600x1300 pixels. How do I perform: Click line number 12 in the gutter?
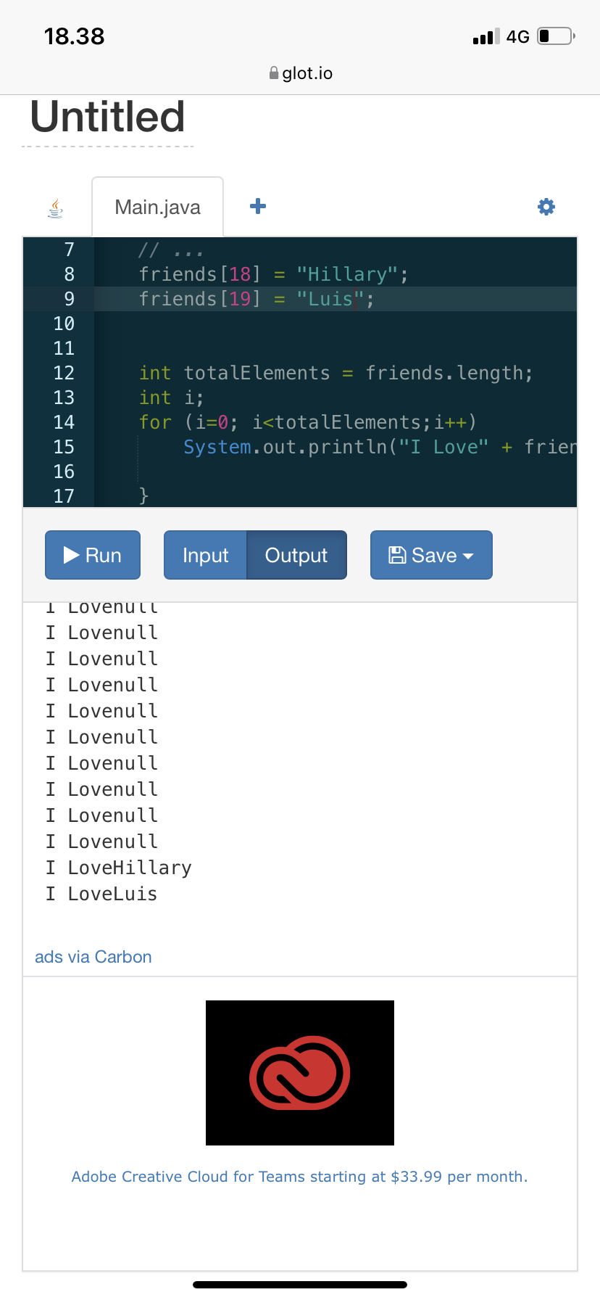point(64,373)
